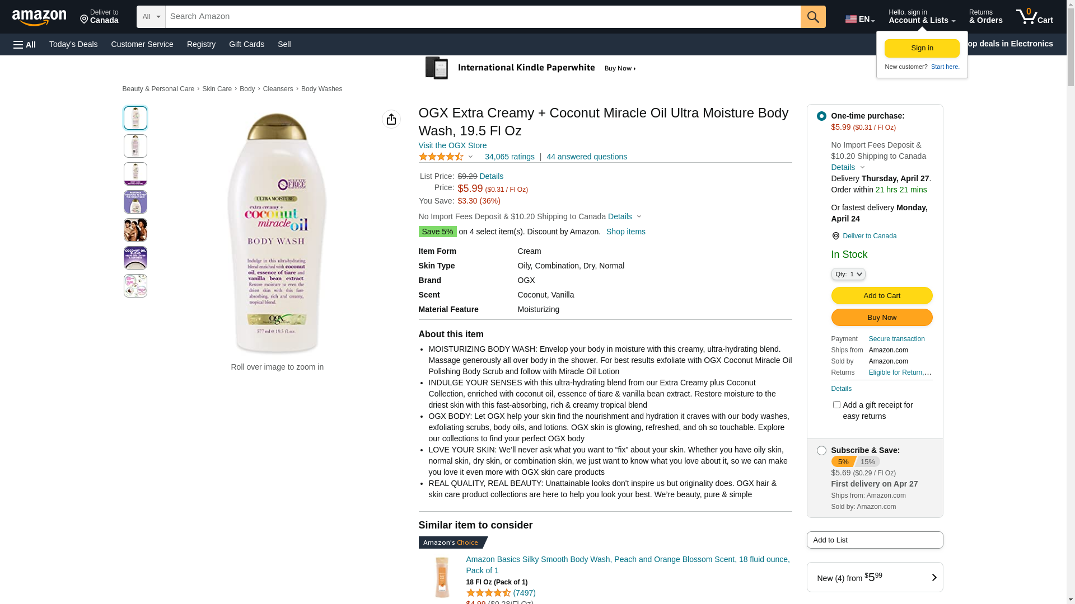The height and width of the screenshot is (604, 1075).
Task: Click the Amazon logo
Action: click(x=39, y=17)
